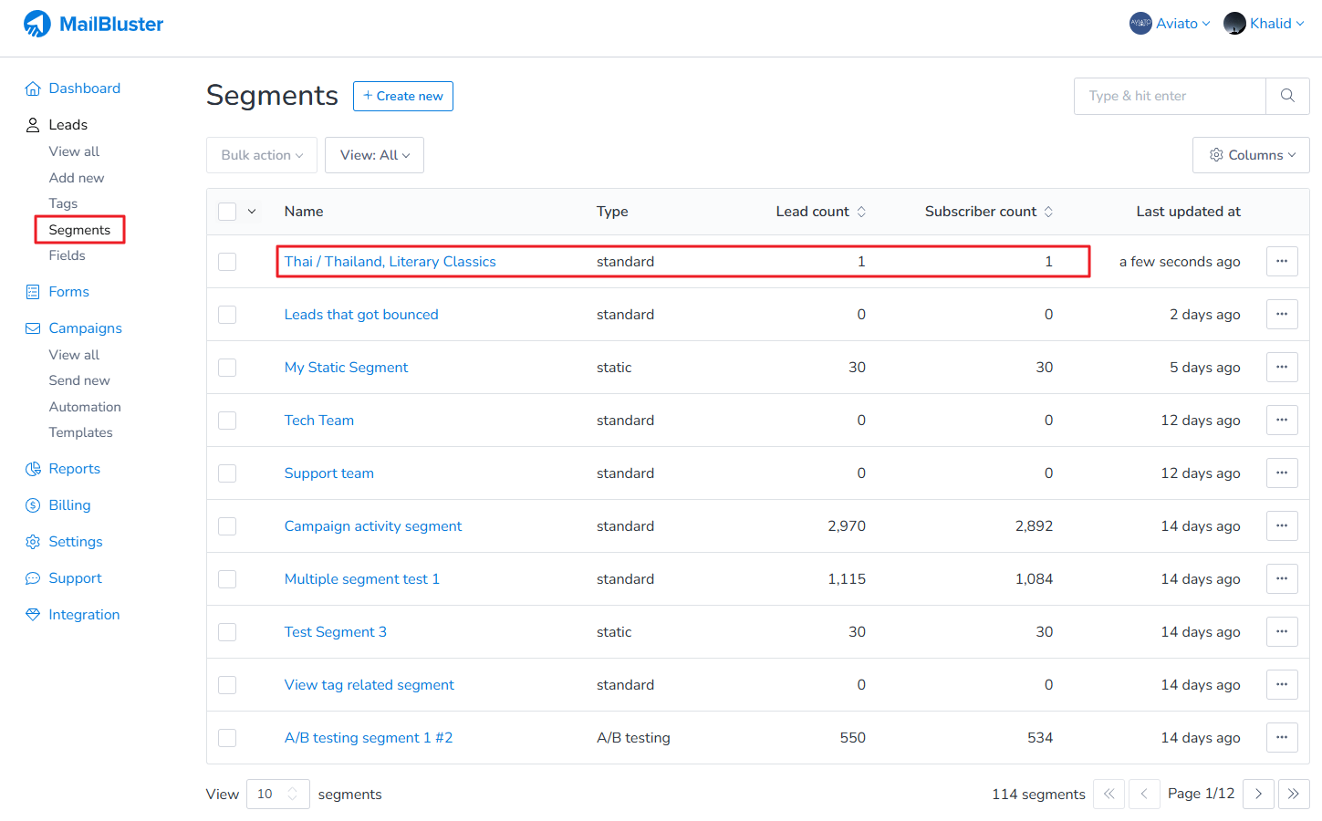Click the segments-per-page stepper showing 10
The height and width of the screenshot is (821, 1322).
point(277,794)
